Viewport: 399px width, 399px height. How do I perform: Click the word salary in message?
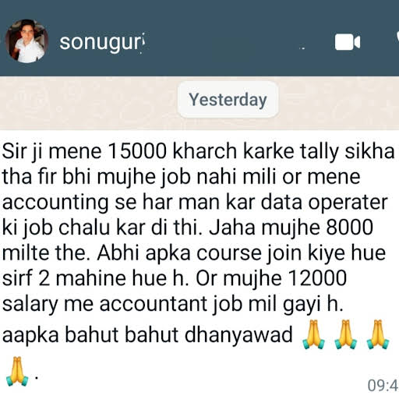coord(30,305)
